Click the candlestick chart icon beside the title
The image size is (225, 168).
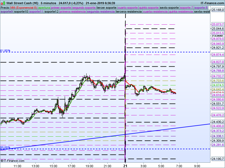[x=3, y=3]
